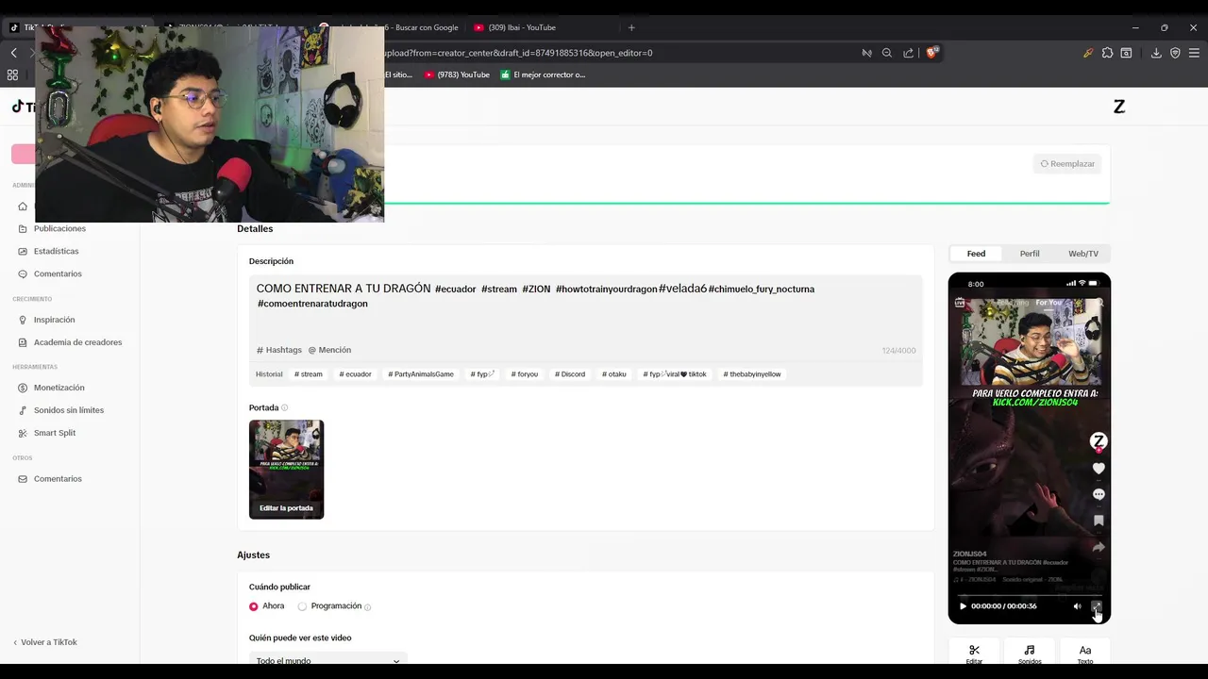Screen dimensions: 1208x679
Task: Open Sonidos sin límites
Action: pos(69,410)
